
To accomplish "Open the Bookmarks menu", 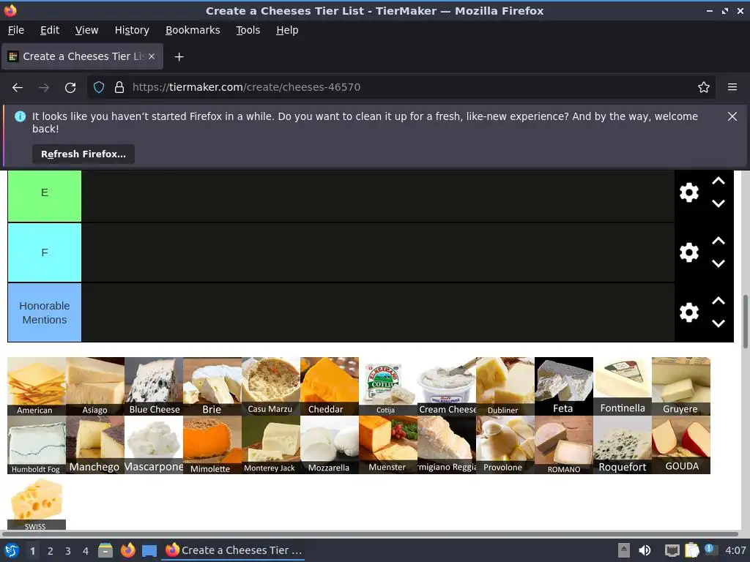I will tap(193, 30).
